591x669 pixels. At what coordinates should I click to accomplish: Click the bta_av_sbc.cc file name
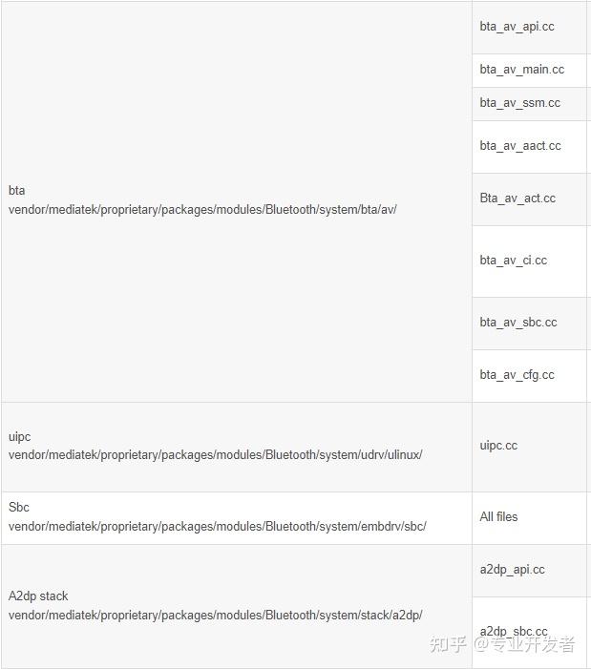coord(517,323)
